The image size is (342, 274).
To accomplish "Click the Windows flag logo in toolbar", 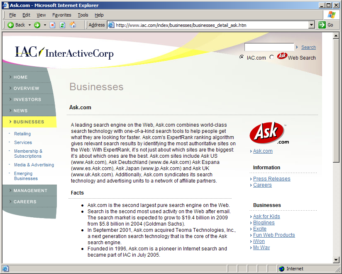I will tap(332, 15).
